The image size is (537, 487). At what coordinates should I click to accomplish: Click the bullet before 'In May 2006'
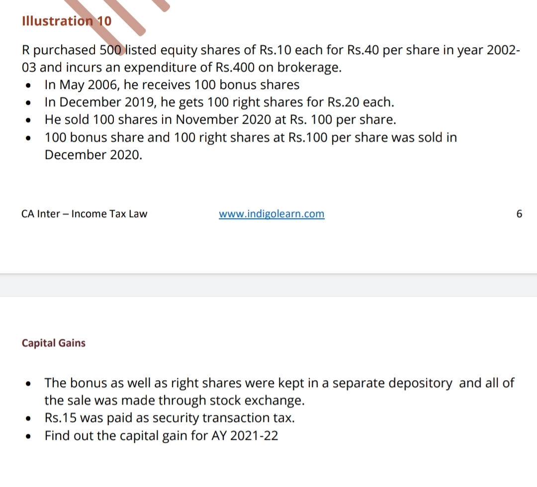(30, 86)
